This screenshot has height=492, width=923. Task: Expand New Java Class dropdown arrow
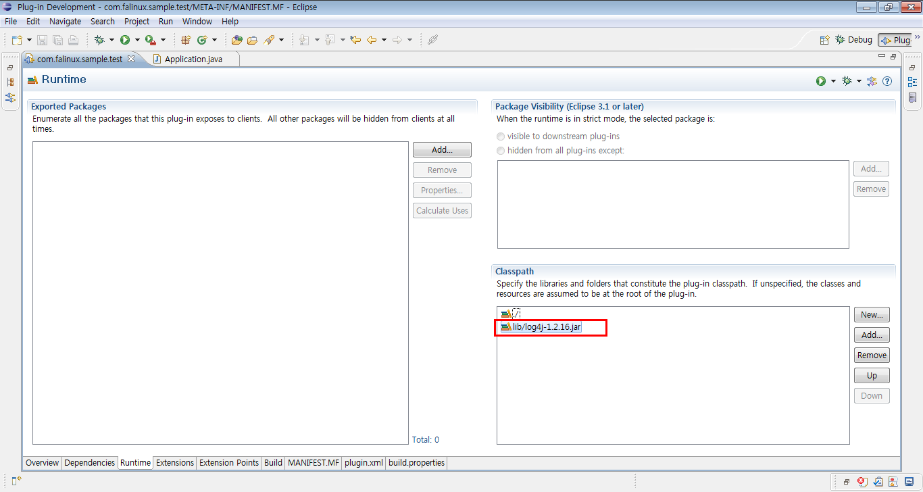click(x=214, y=40)
